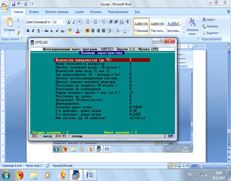
Task: Switch to the Вставка ribbon tab
Action: pyautogui.click(x=34, y=12)
